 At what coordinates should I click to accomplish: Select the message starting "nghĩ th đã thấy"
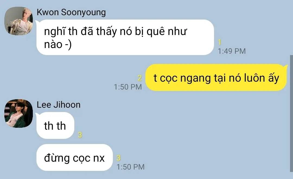tap(125, 37)
